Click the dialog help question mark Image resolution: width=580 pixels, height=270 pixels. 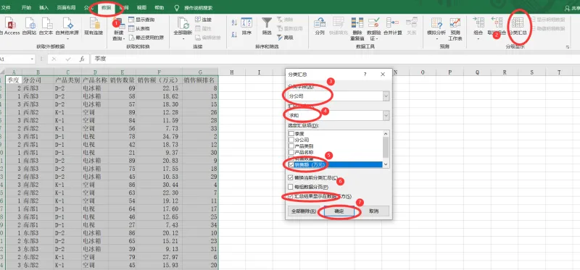click(365, 75)
